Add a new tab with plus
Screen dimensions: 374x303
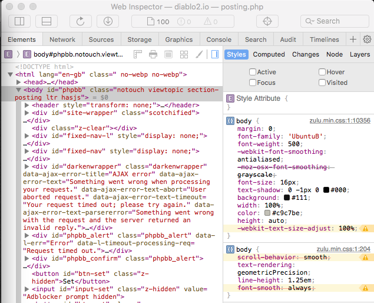[353, 39]
